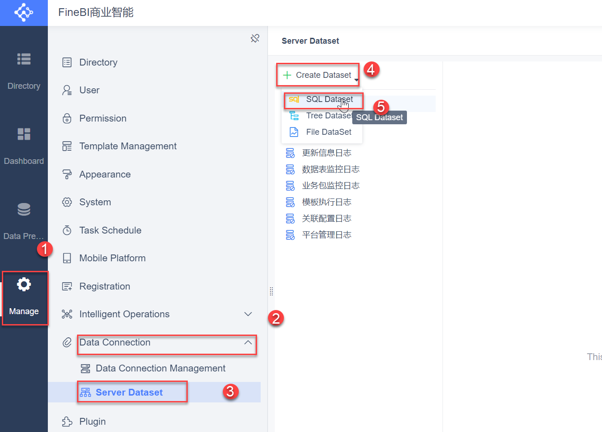Click the FineBI商业智能 title text
Viewport: 602px width, 432px height.
click(96, 12)
